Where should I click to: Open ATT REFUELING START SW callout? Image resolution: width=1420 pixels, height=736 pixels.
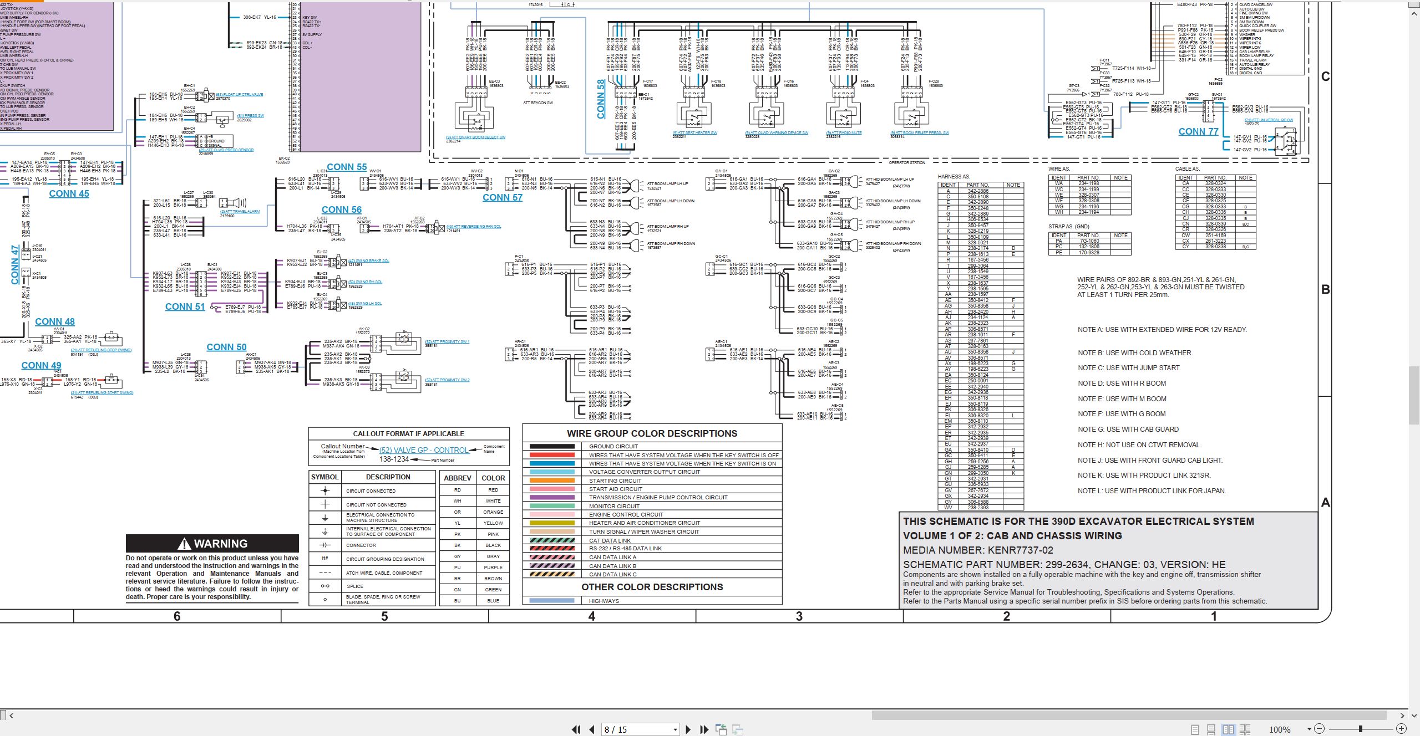[102, 393]
